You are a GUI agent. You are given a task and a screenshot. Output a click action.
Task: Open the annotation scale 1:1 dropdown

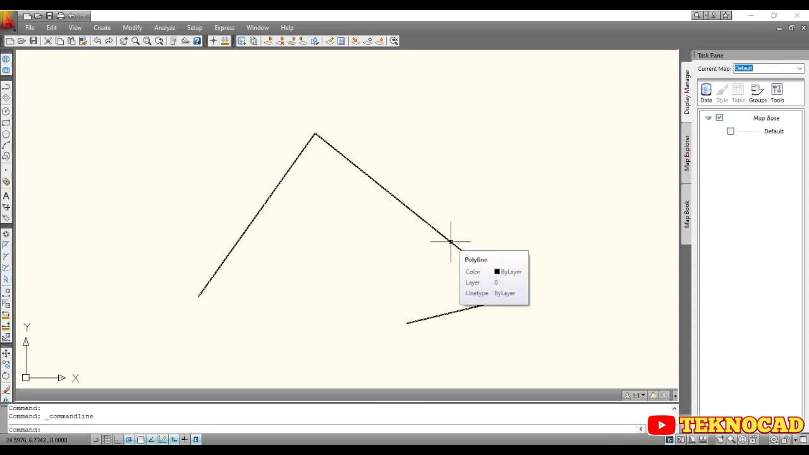tap(635, 396)
